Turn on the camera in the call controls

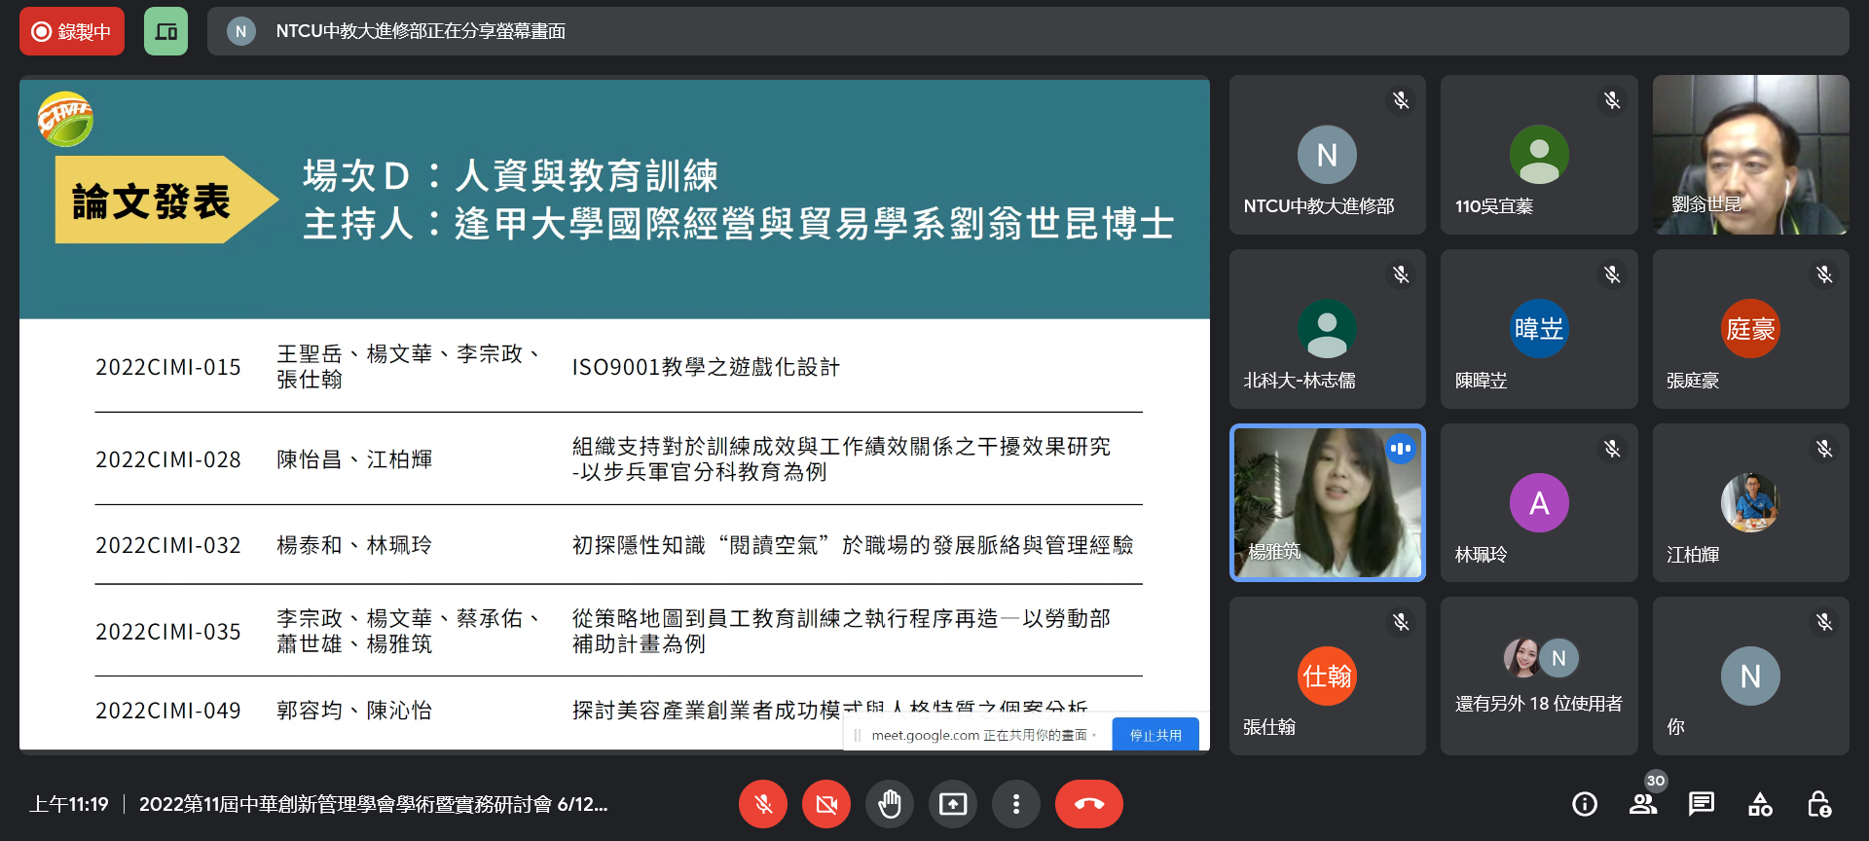pos(826,804)
